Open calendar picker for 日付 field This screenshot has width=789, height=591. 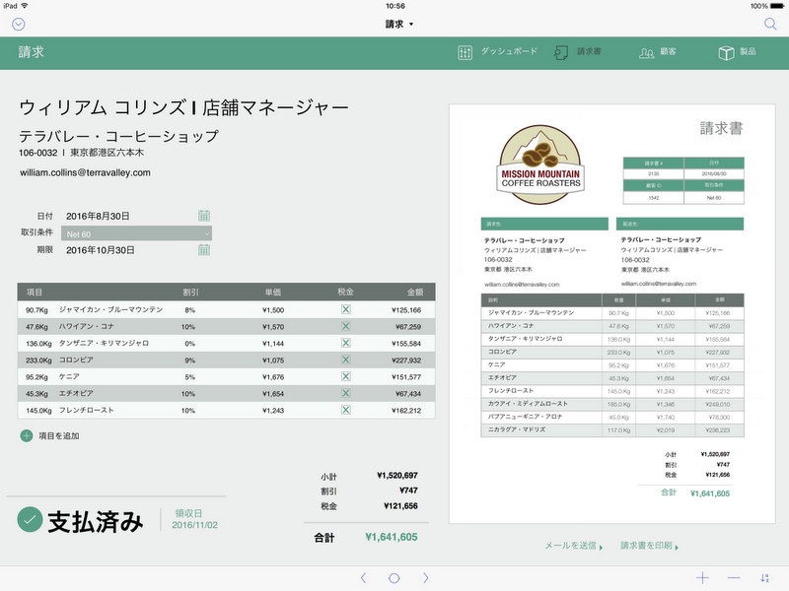pos(204,216)
